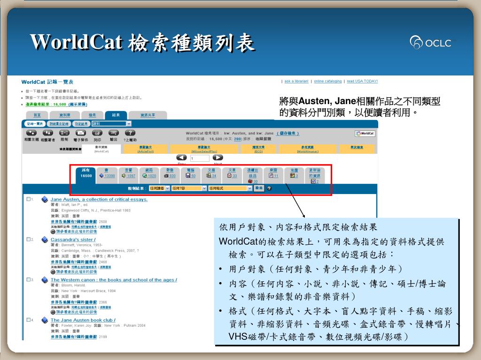Open the ECO database link

click(258, 149)
